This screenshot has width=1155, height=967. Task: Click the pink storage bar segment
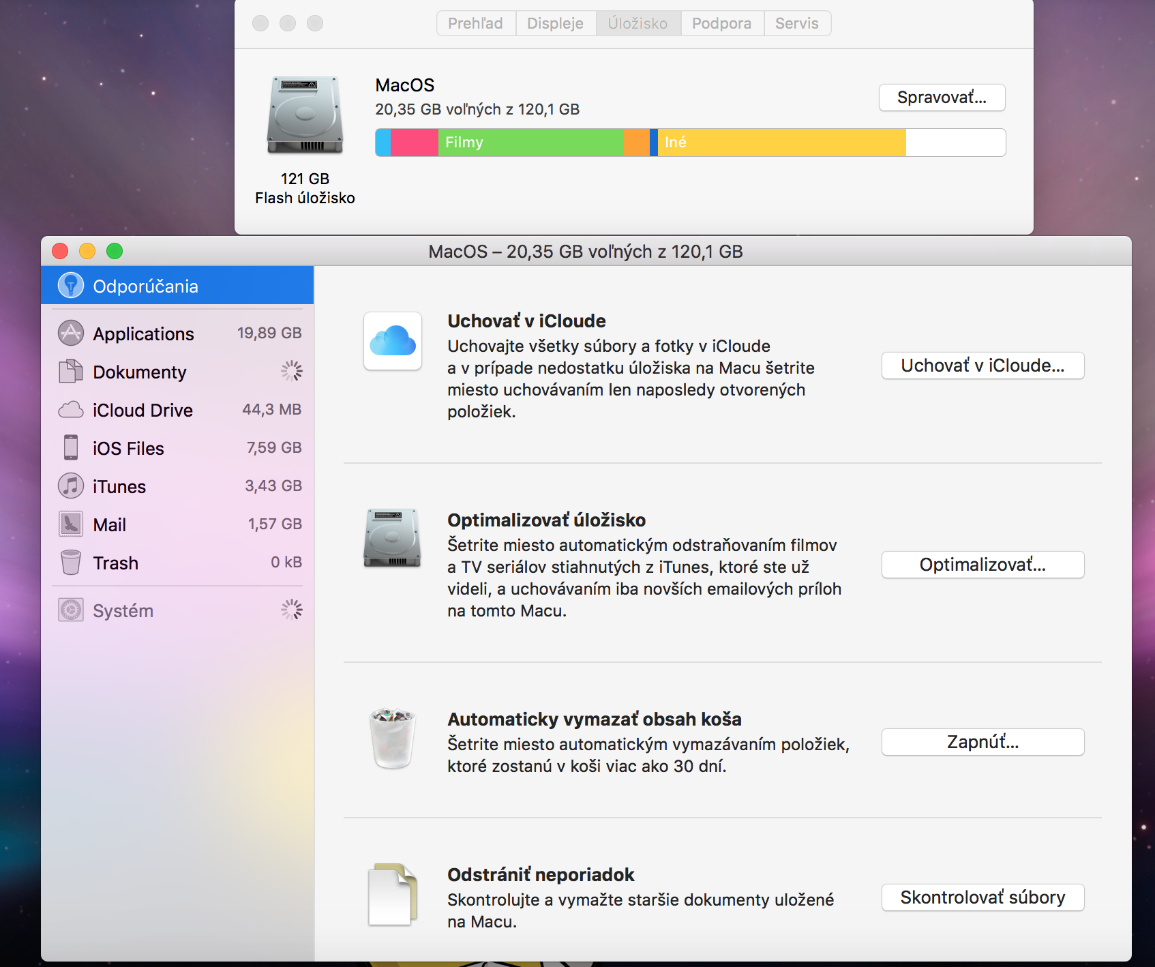click(415, 143)
